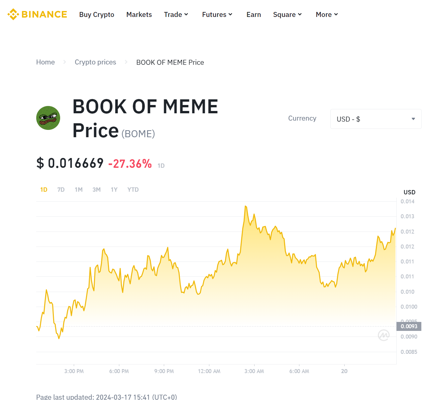Open the Trade dropdown chevron
The image size is (427, 400).
click(186, 14)
